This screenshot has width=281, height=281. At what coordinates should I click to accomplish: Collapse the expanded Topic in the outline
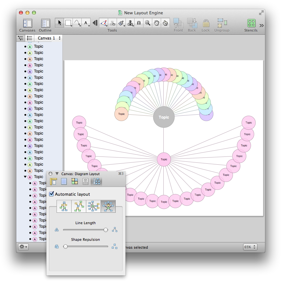pos(25,177)
